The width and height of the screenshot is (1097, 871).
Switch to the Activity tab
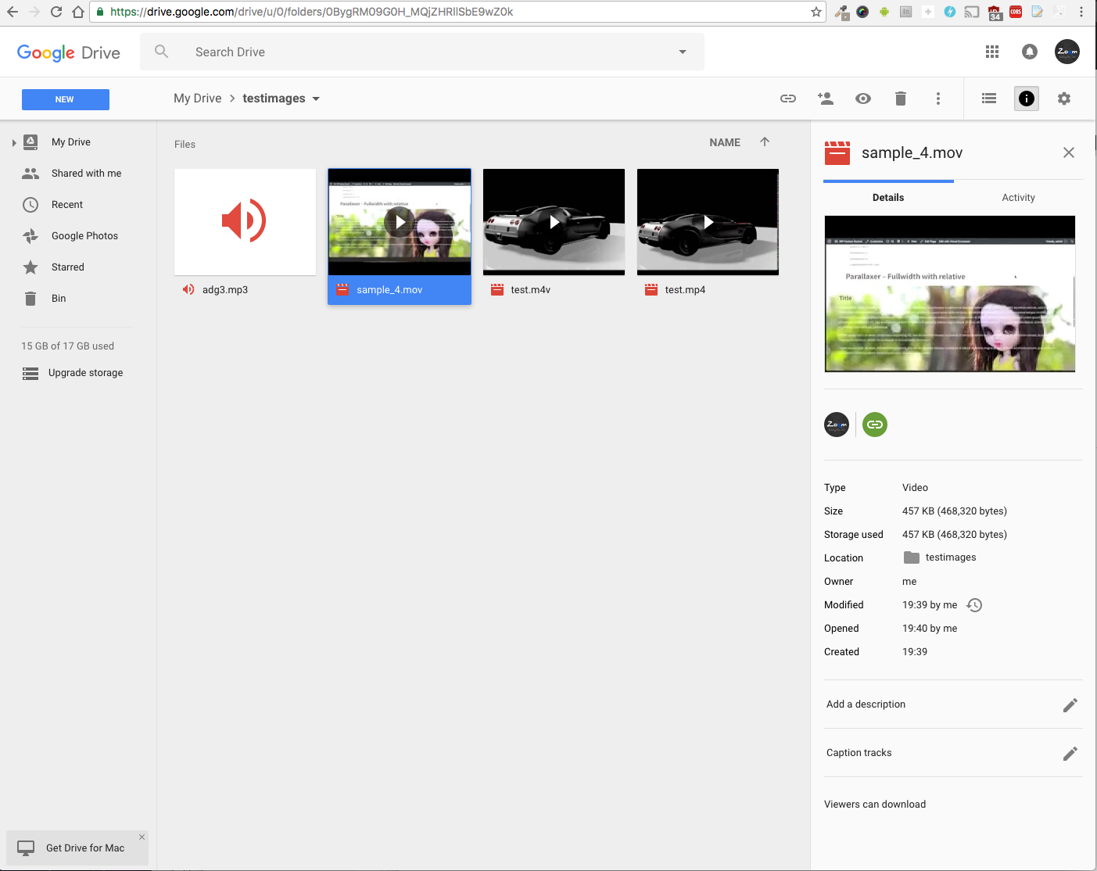click(1018, 198)
